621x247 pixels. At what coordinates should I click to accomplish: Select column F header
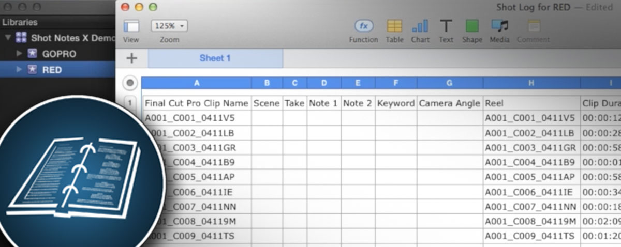396,83
